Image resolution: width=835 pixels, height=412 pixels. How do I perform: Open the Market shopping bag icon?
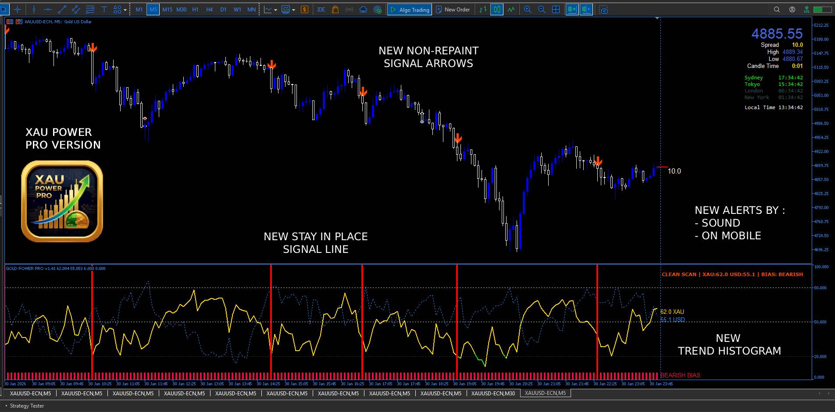click(x=335, y=9)
